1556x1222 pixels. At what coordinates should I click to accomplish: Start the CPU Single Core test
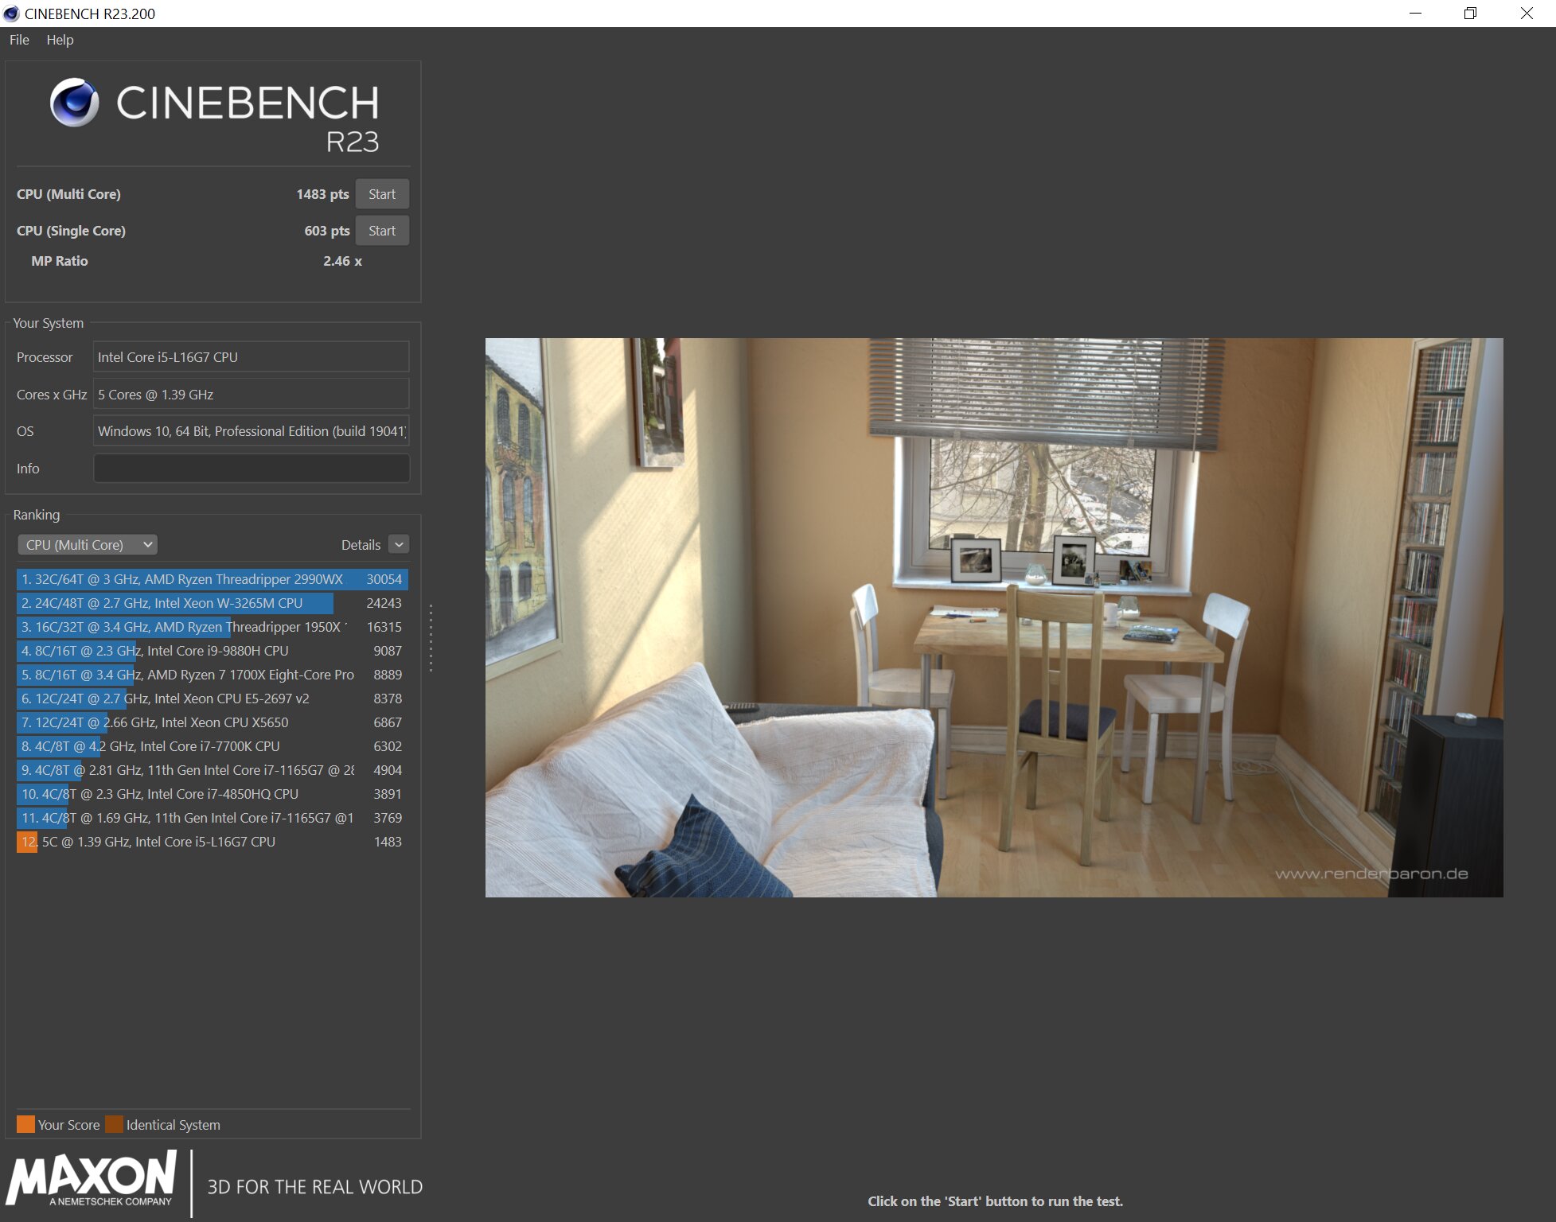[x=382, y=231]
